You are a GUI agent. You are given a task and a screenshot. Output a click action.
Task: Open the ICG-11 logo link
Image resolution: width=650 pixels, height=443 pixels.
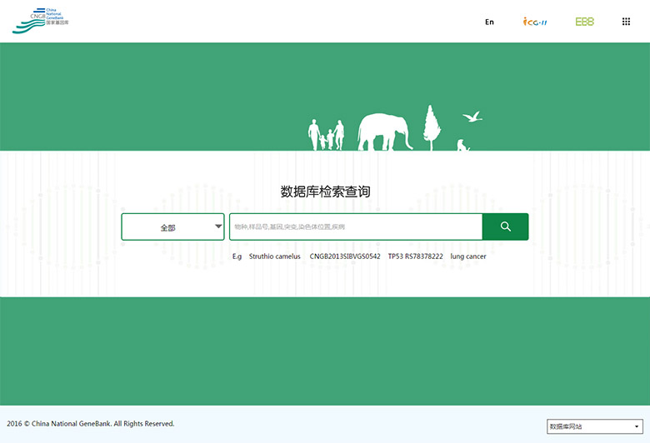point(534,22)
